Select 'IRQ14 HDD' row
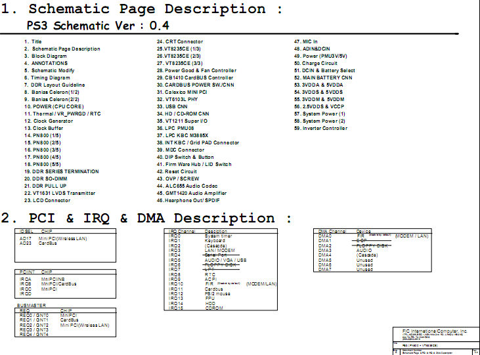480x355 pixels. point(192,303)
